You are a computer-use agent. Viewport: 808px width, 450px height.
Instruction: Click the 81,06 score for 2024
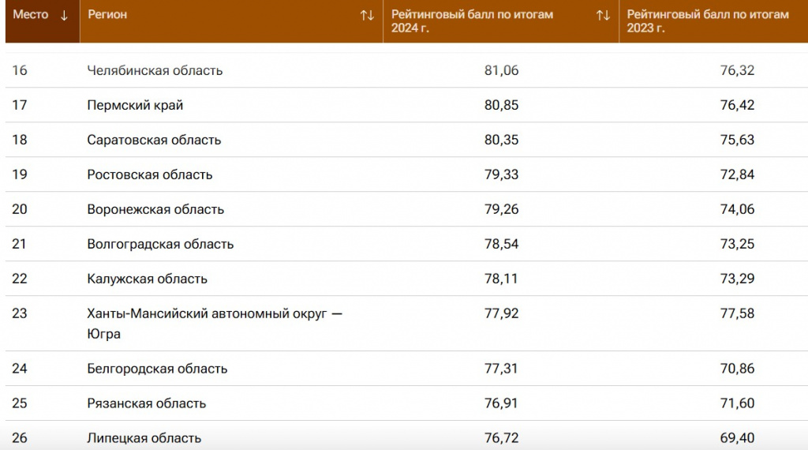point(501,70)
